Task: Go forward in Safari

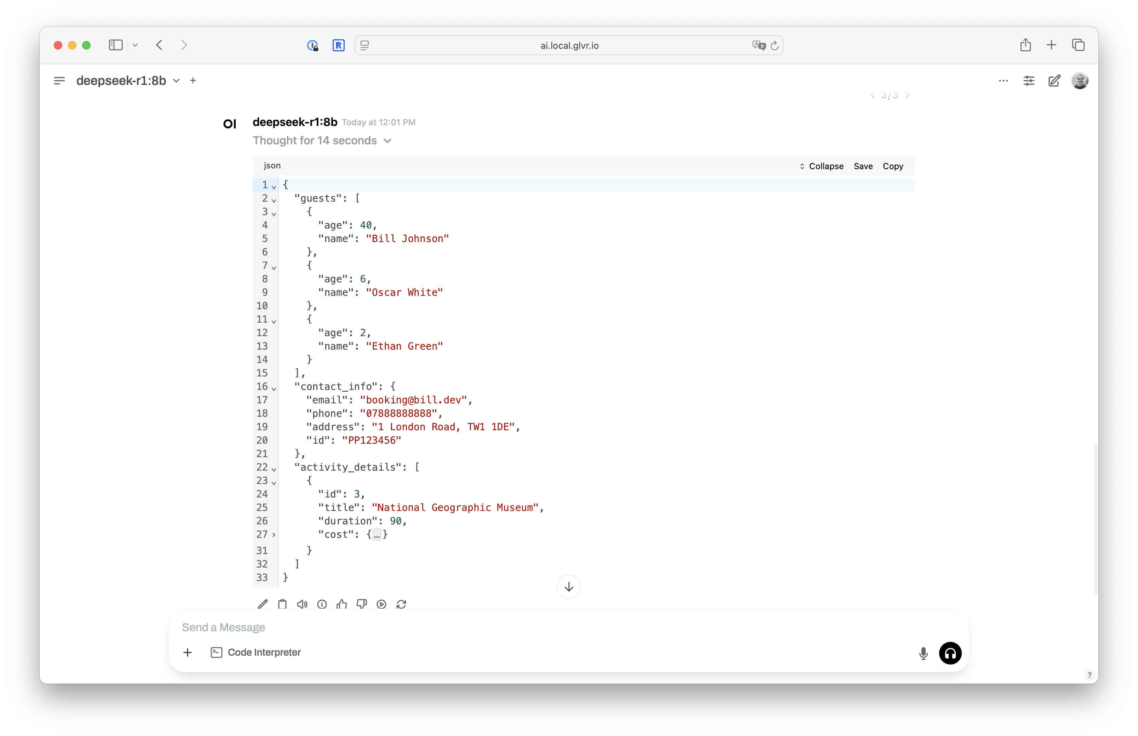Action: point(184,45)
